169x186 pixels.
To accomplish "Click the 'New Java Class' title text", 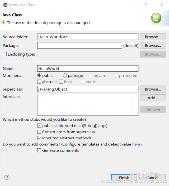I will tap(22, 5).
